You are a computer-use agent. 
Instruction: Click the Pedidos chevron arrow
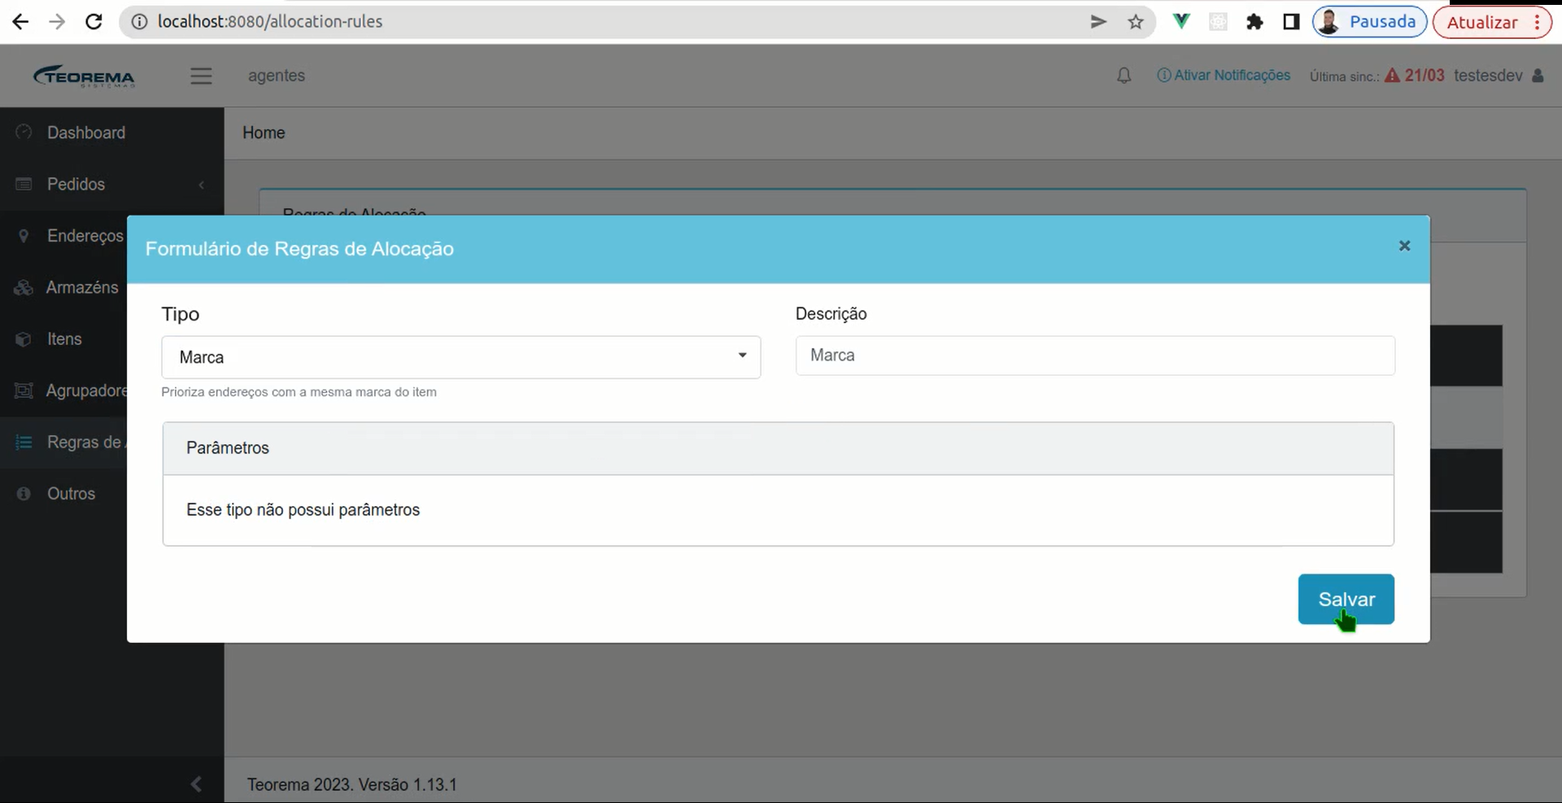(x=201, y=185)
